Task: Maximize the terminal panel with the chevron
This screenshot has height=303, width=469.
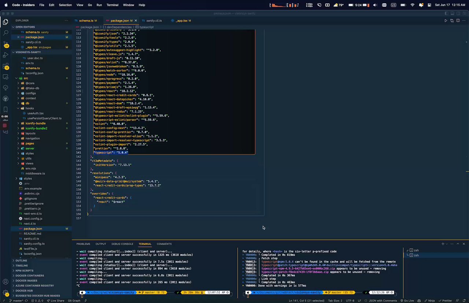Action: click(458, 244)
